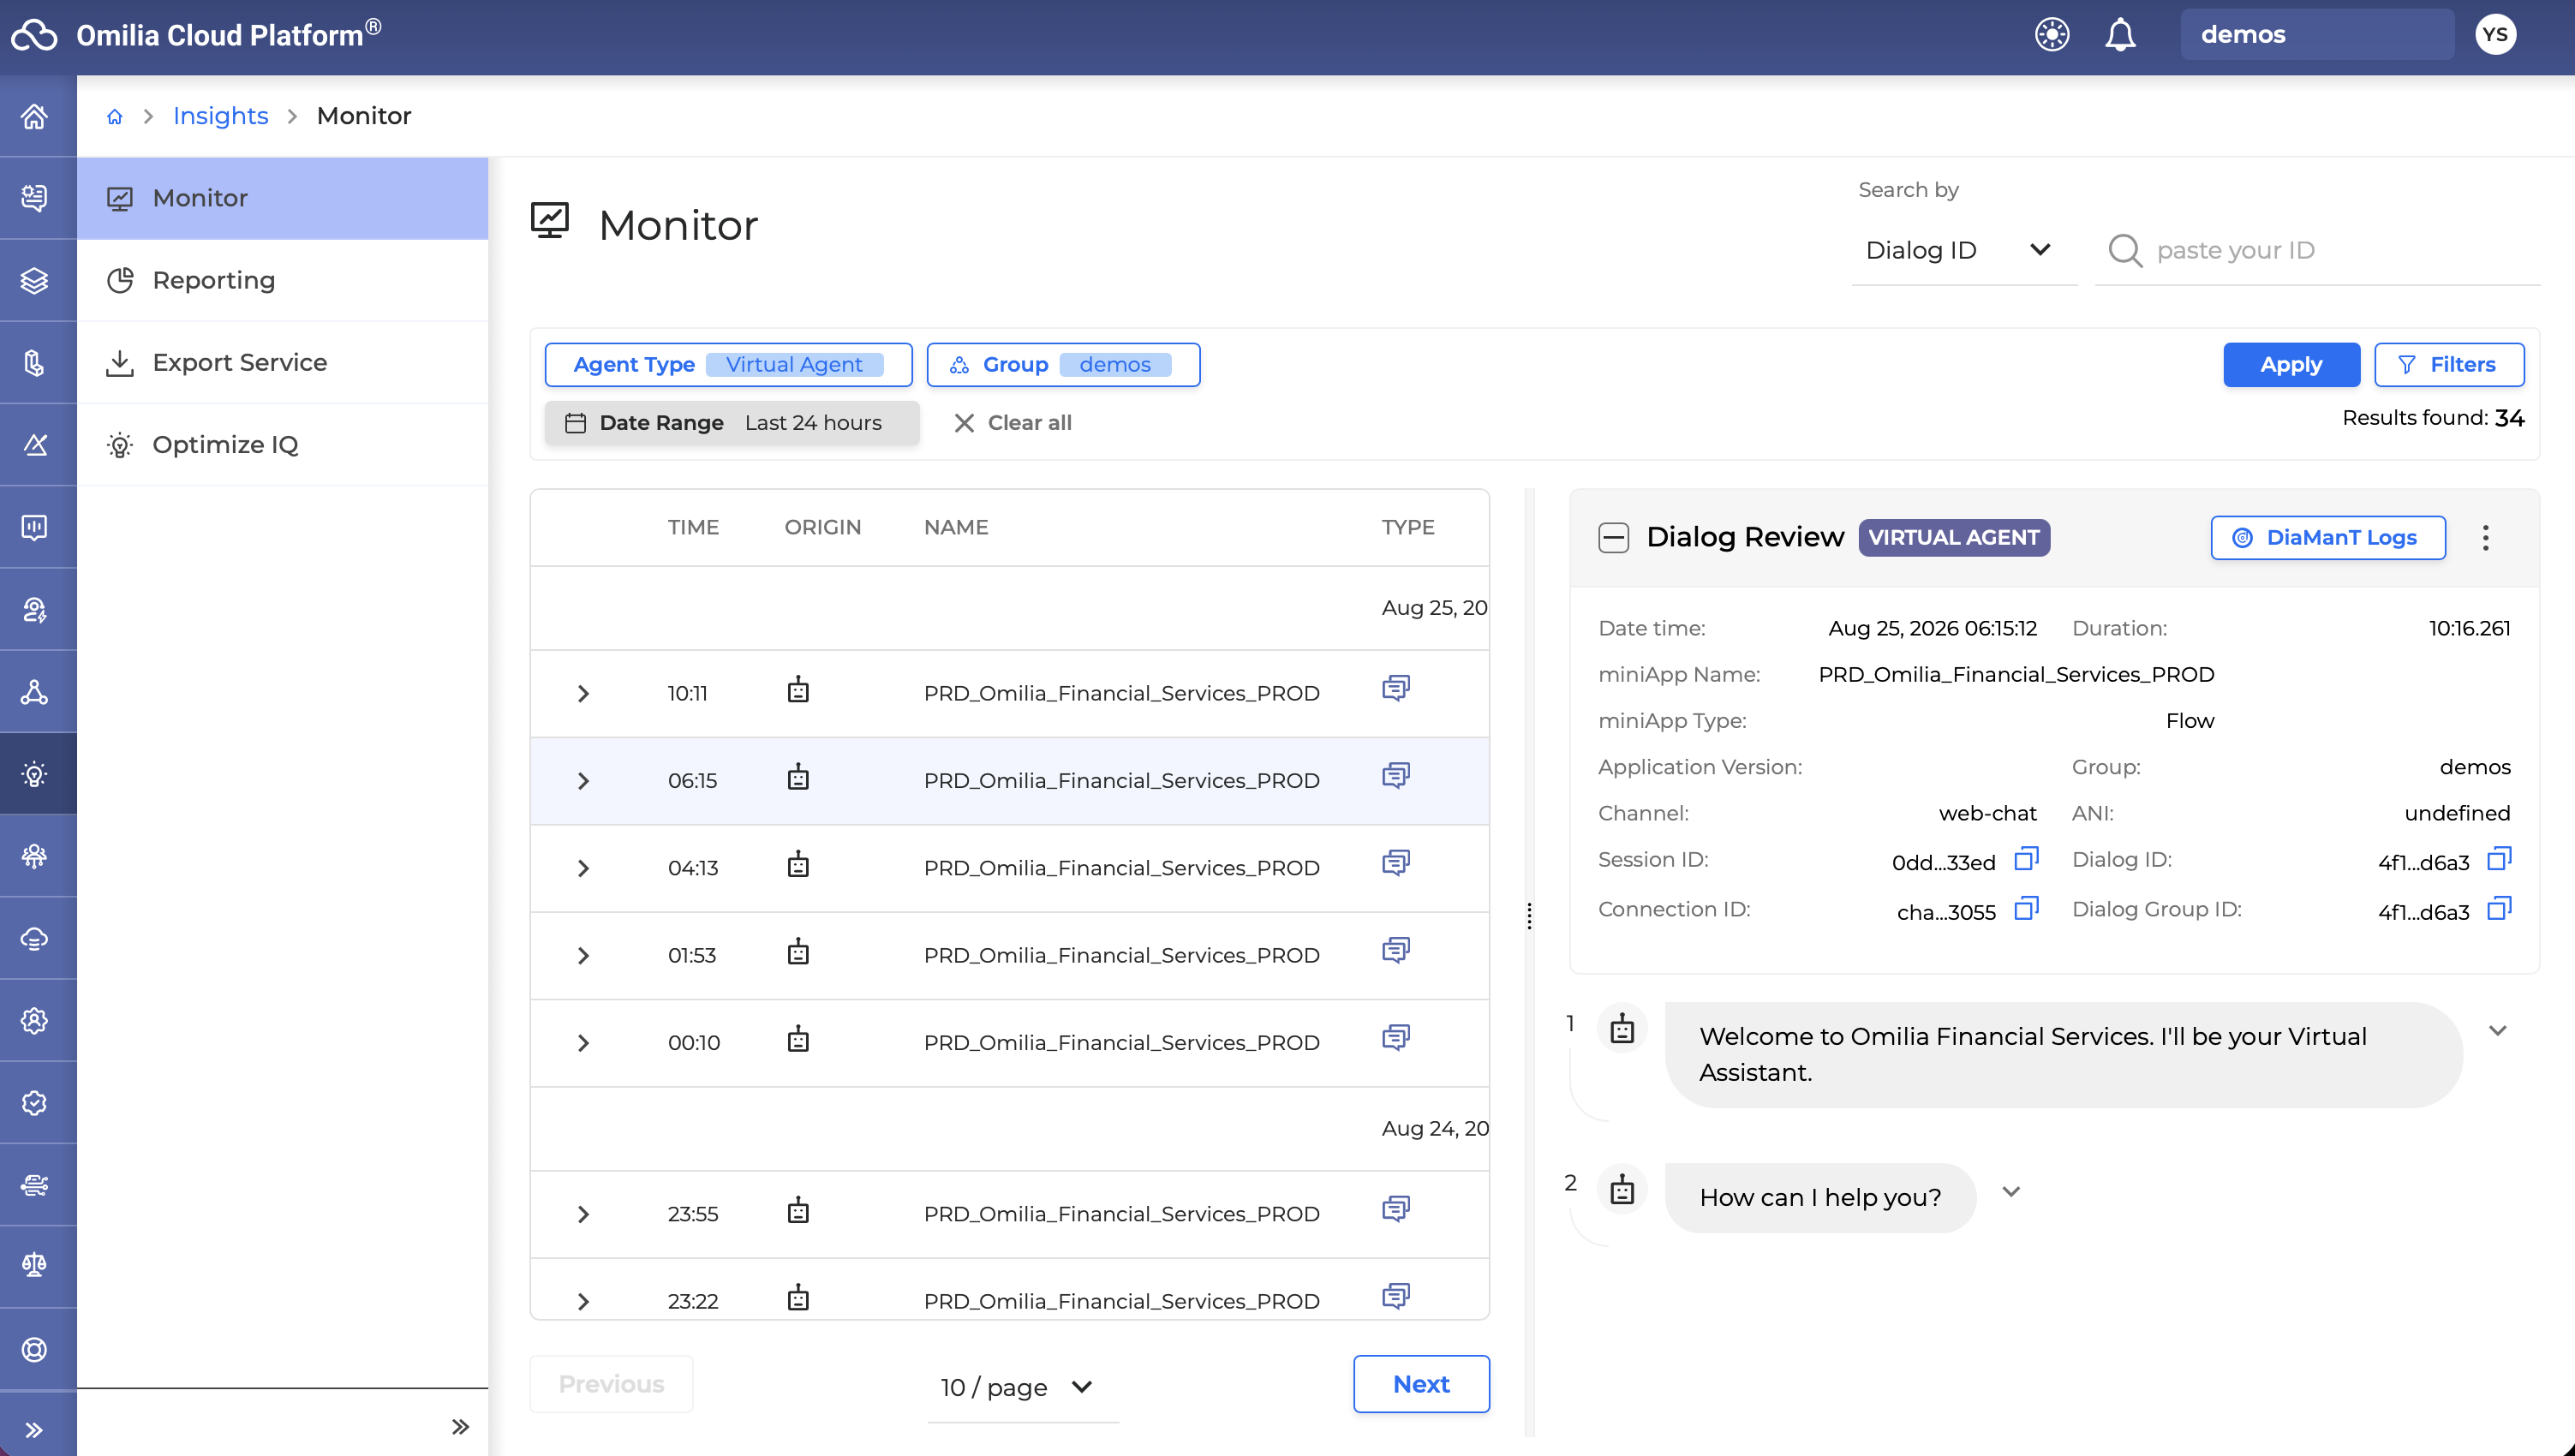This screenshot has height=1456, width=2575.
Task: Open the layers stack icon in left rail
Action: 35,281
